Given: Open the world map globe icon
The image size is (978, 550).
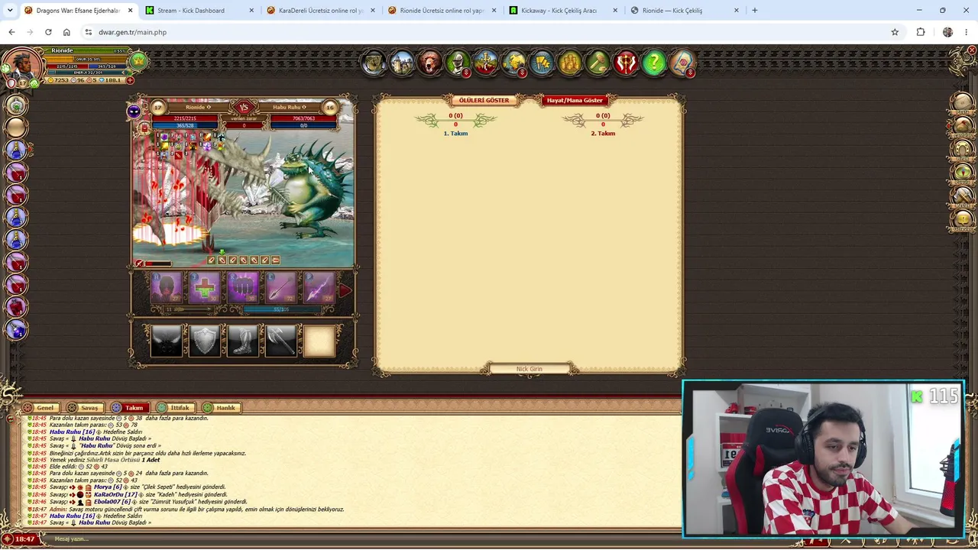Looking at the screenshot, I should point(374,63).
